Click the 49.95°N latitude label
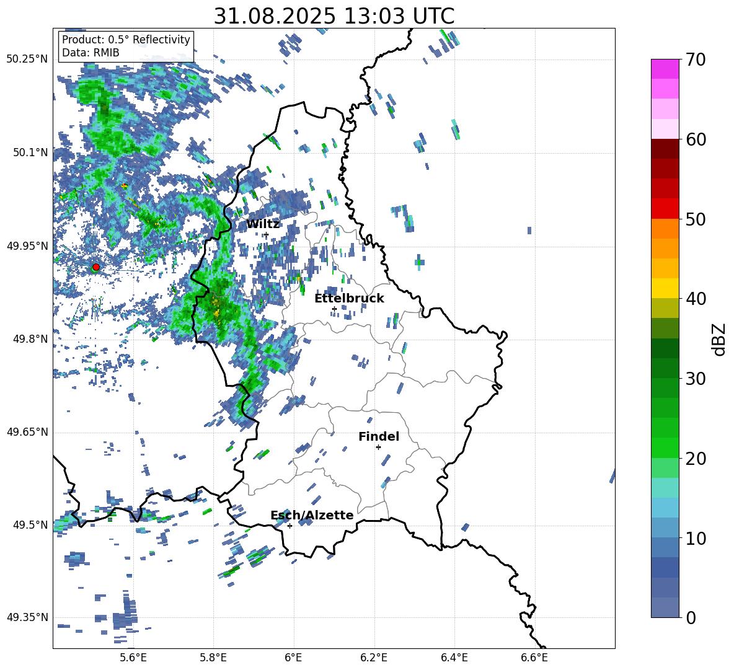Screen dimensions: 734x670 27,245
